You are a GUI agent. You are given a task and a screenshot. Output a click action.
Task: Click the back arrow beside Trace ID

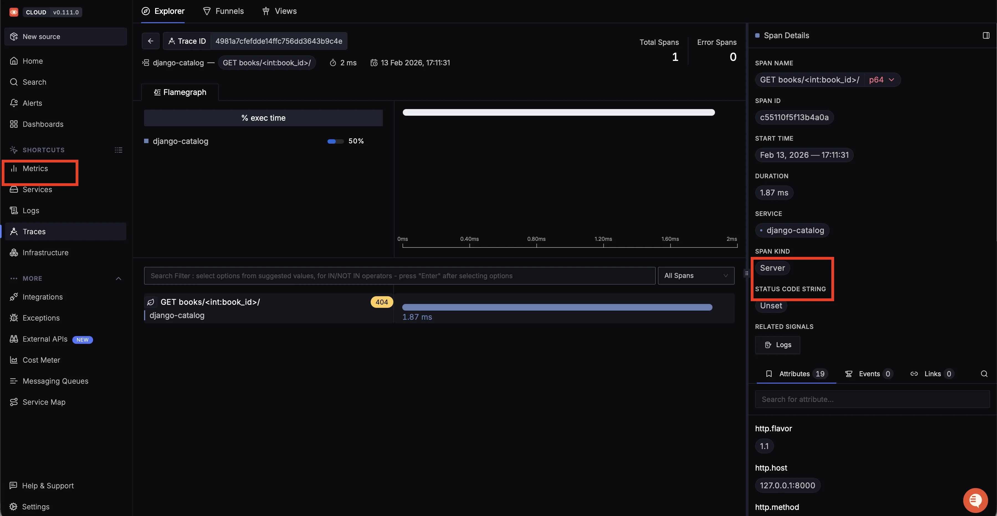[150, 41]
